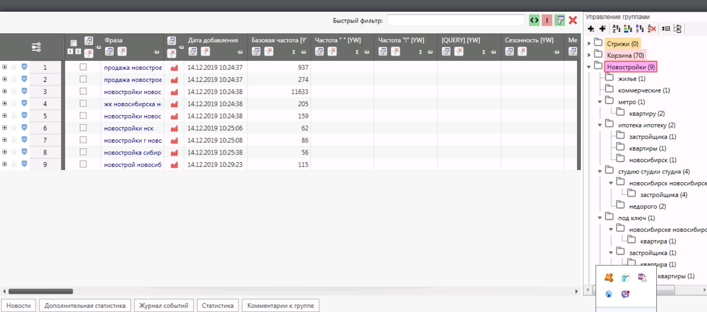This screenshot has height=312, width=707.
Task: Collapse the 'Новостройки (9)' group tree node
Action: point(589,67)
